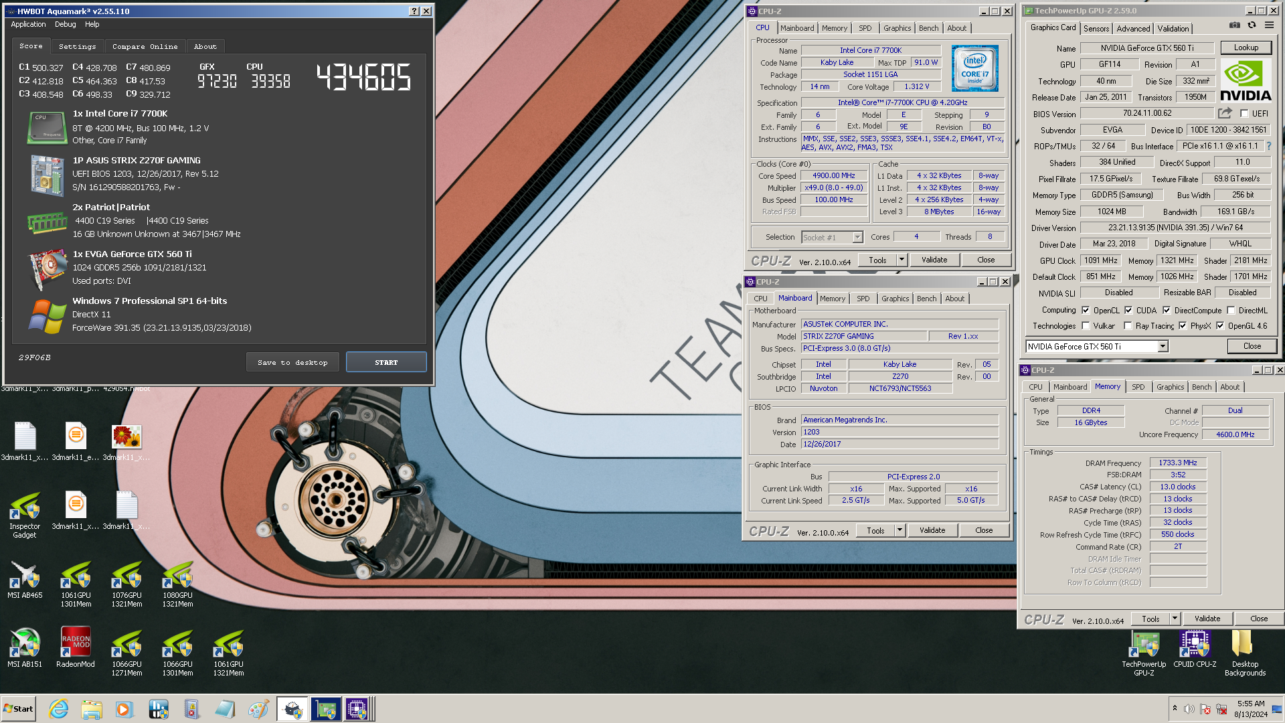1285x723 pixels.
Task: Click Tools button in CPU-Z Mainboard window
Action: tap(875, 530)
